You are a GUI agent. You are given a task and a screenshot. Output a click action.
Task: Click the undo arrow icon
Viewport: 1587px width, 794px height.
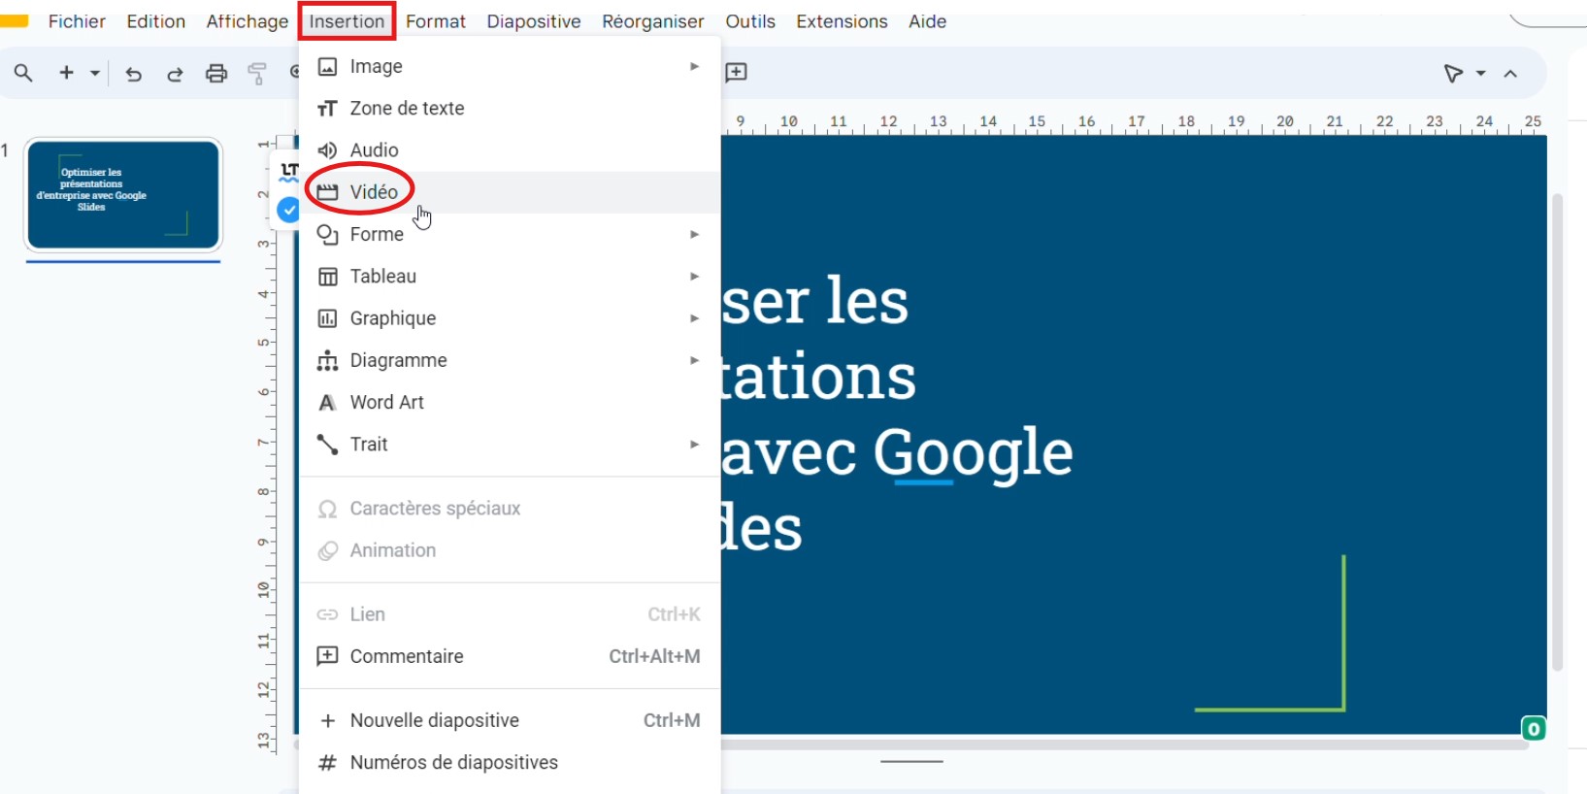coord(134,74)
